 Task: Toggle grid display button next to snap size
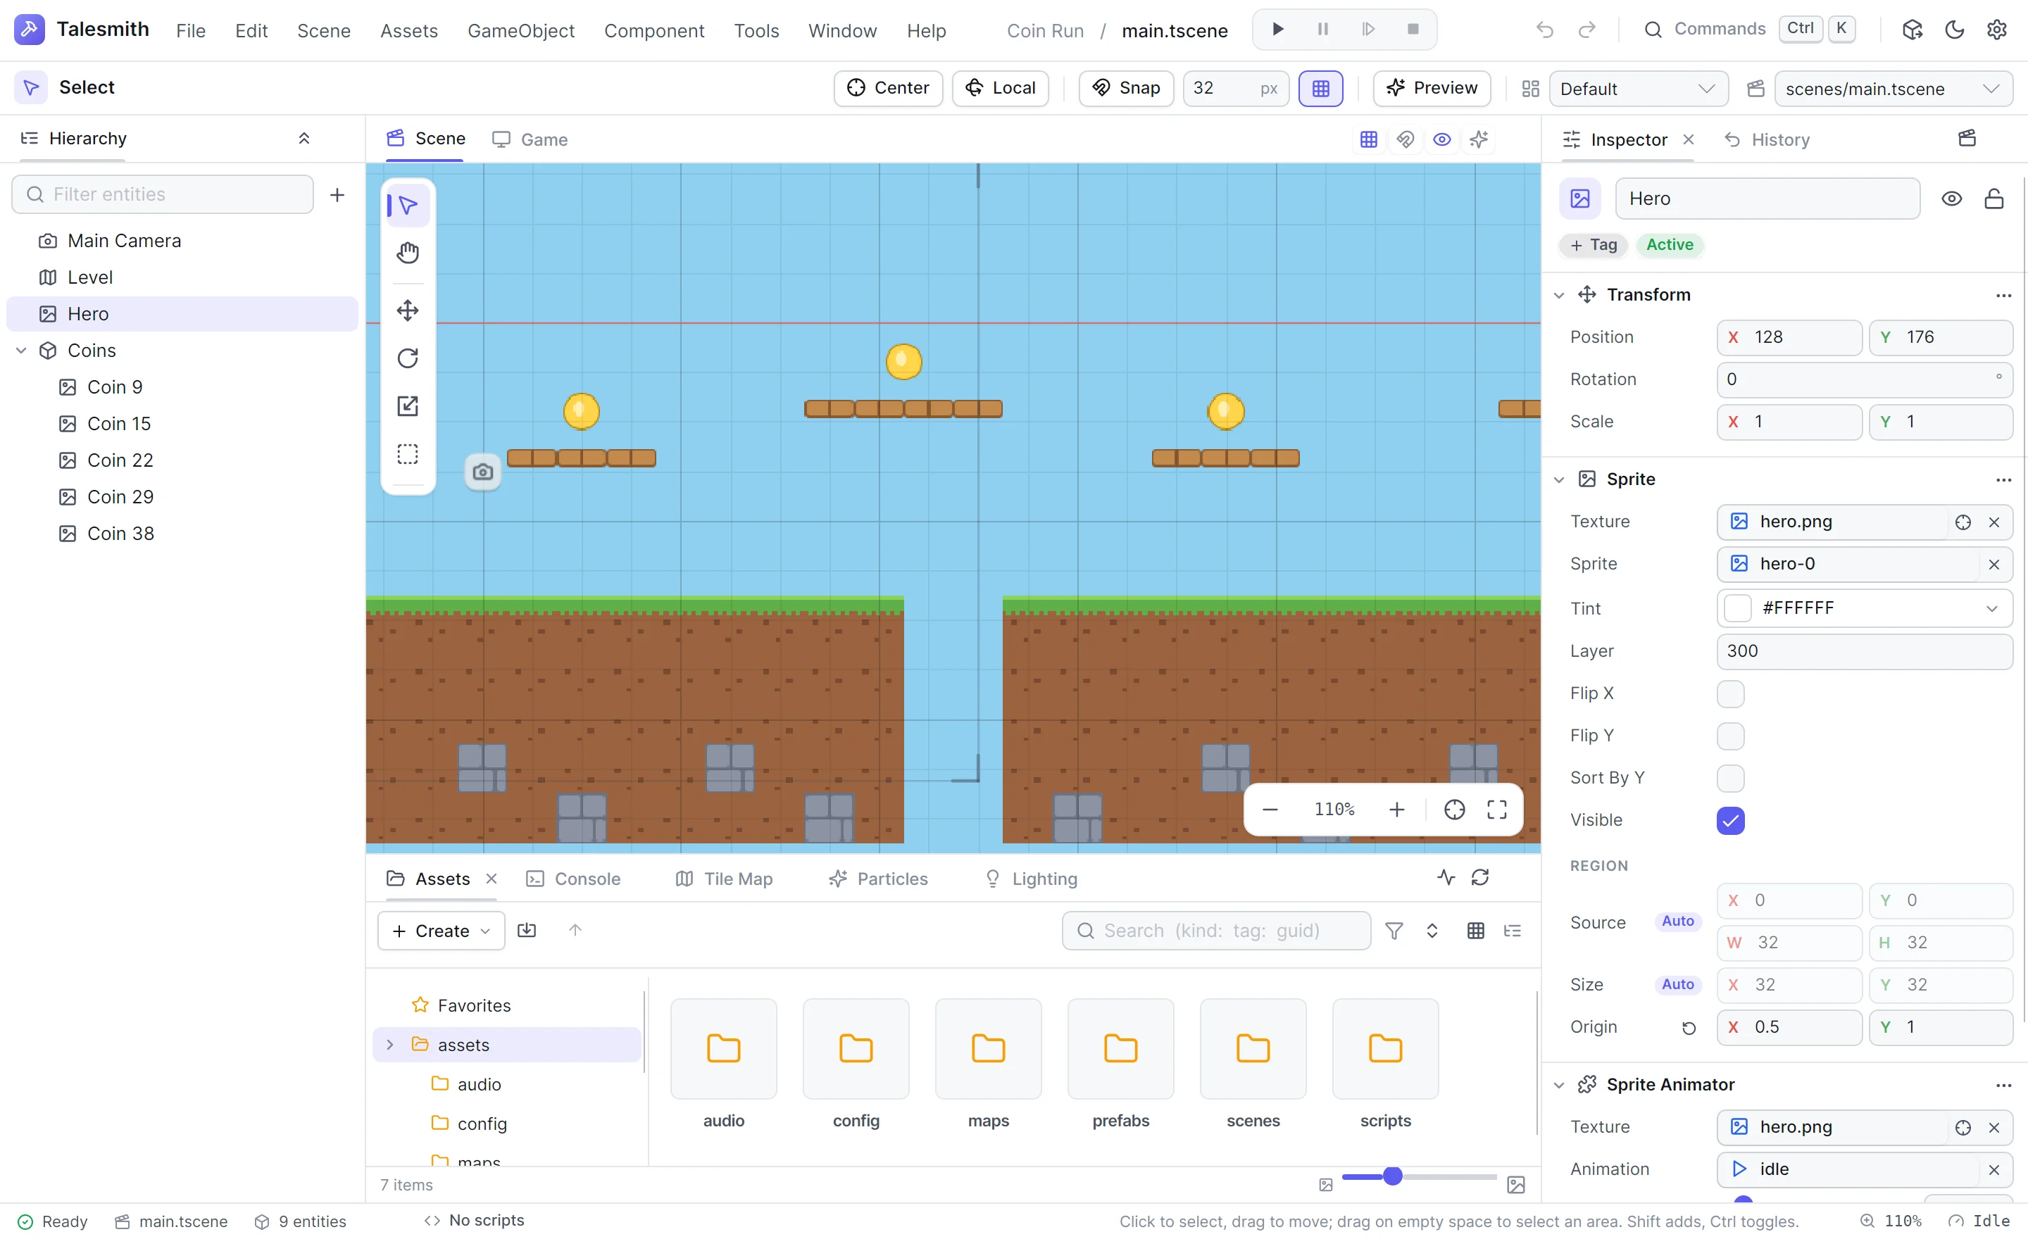pyautogui.click(x=1321, y=88)
